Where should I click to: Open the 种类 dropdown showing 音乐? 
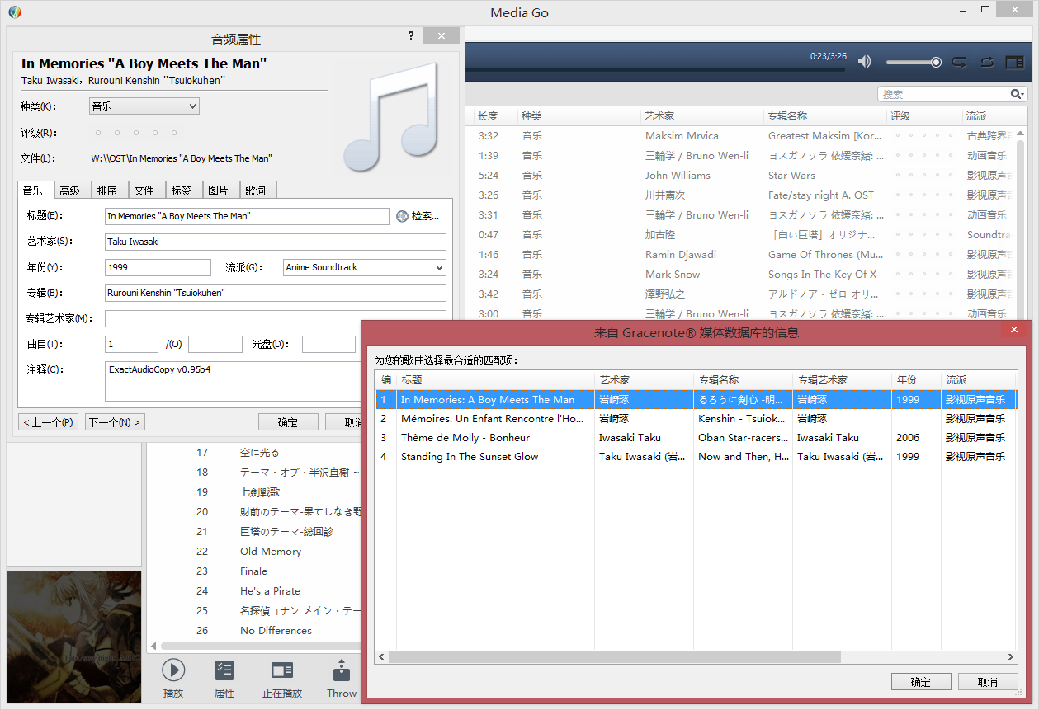(x=144, y=106)
